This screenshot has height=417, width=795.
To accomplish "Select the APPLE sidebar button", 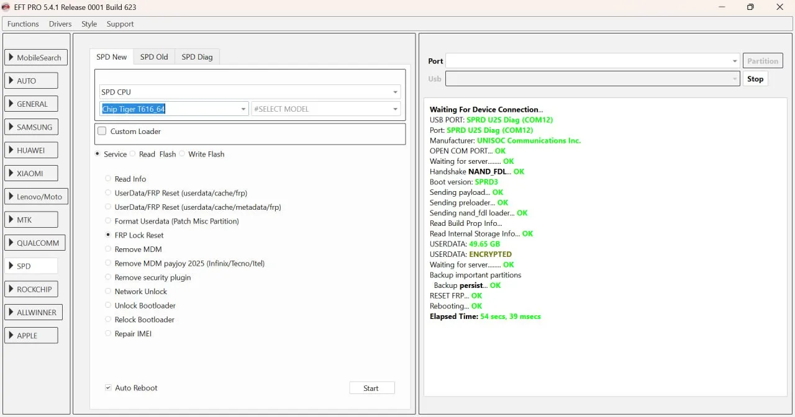I will coord(31,336).
